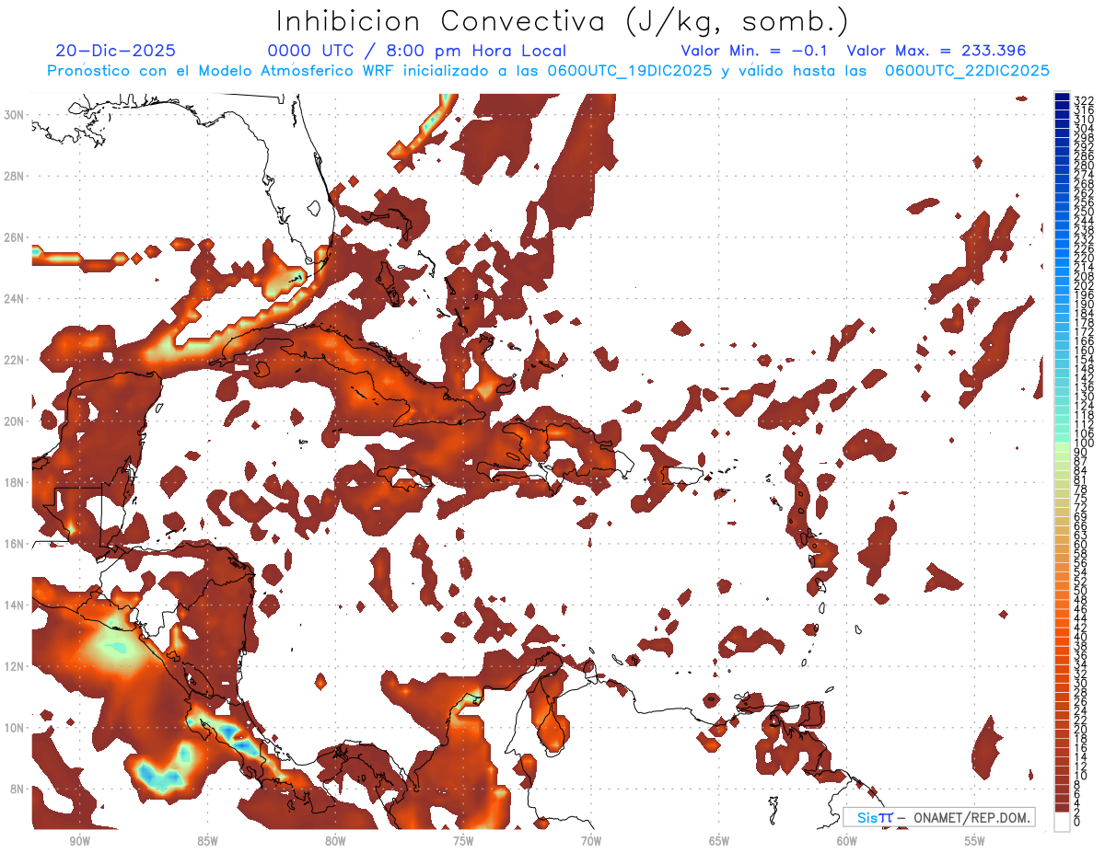This screenshot has height=853, width=1105.
Task: Select the "Valor Min. = -0.1" text
Action: [754, 52]
